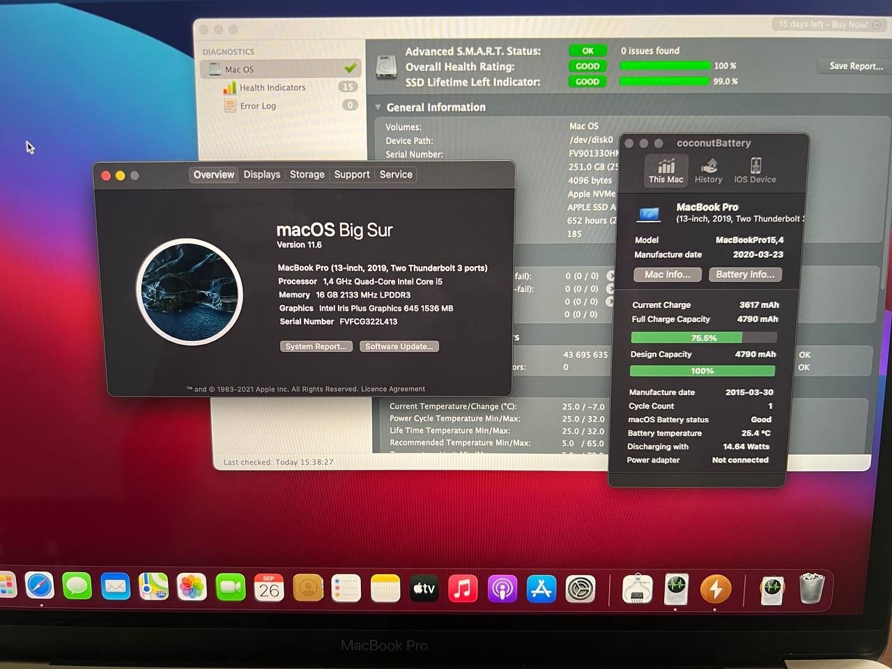Open Calendar showing 26 in the Dock
Screen dimensions: 892x669
pos(269,587)
